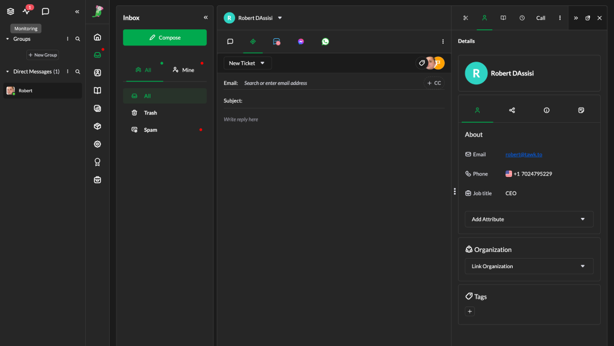Collapse the Groups section
Image resolution: width=614 pixels, height=346 pixels.
8,39
